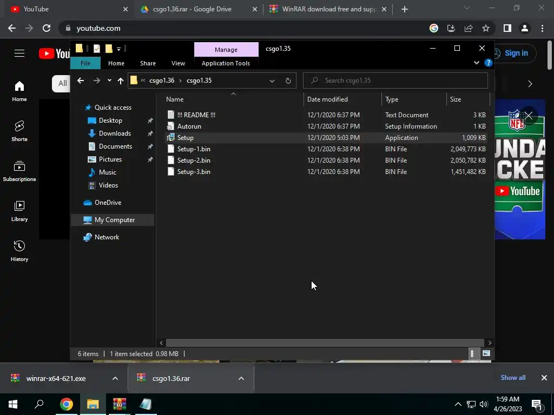Open Quick access in navigation pane
554x415 pixels.
click(113, 108)
